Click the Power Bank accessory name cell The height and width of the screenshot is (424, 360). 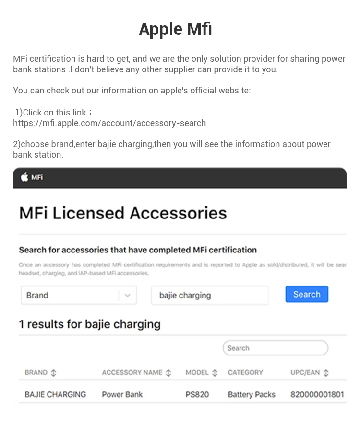point(122,394)
